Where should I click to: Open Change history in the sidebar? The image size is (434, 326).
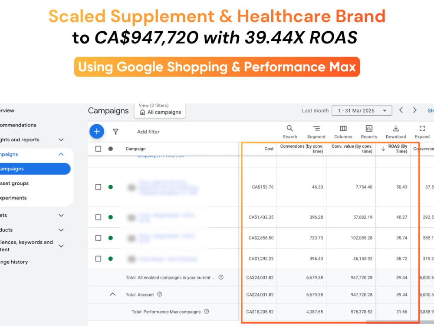14,262
